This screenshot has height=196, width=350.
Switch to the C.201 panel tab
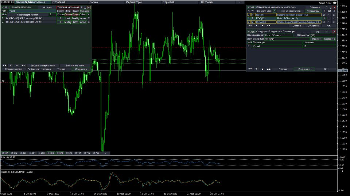[x=32, y=153]
